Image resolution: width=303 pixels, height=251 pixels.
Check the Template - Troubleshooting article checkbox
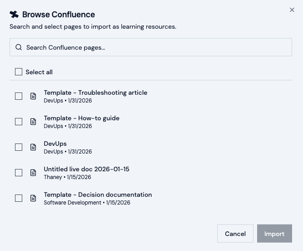(19, 96)
